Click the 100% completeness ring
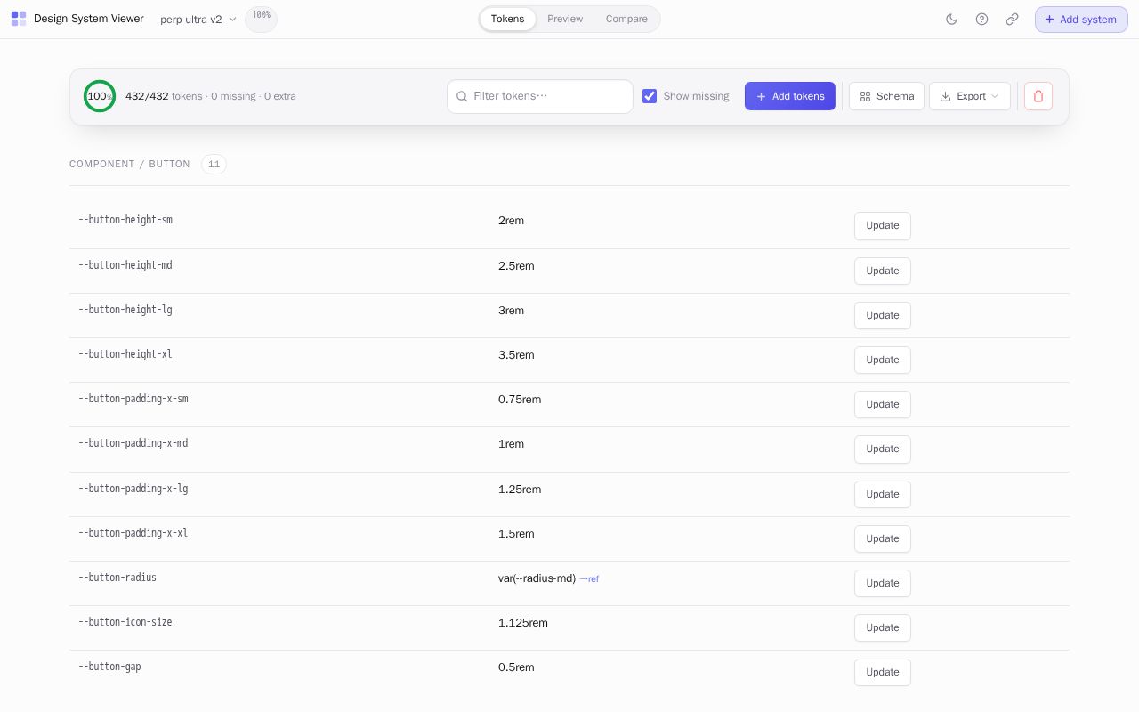The image size is (1139, 712). point(100,96)
